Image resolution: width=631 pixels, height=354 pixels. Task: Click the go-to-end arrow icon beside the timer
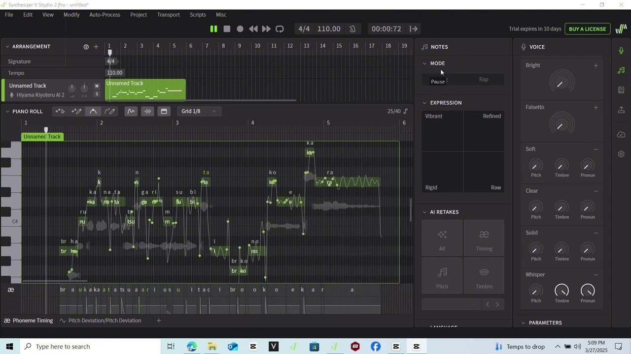pos(414,29)
